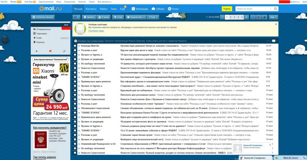Open Одноклассники in top bar
This screenshot has width=307, height=160.
point(46,2)
